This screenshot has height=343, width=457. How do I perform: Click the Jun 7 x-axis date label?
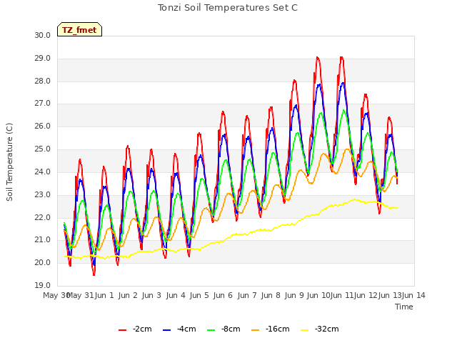(247, 295)
